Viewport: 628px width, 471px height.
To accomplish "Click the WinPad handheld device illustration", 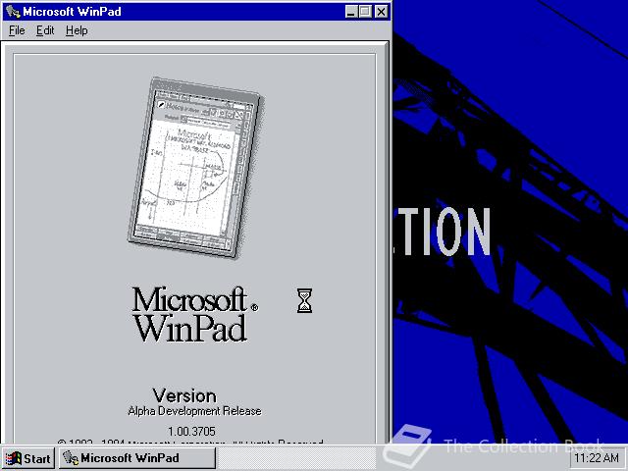I will tap(196, 167).
